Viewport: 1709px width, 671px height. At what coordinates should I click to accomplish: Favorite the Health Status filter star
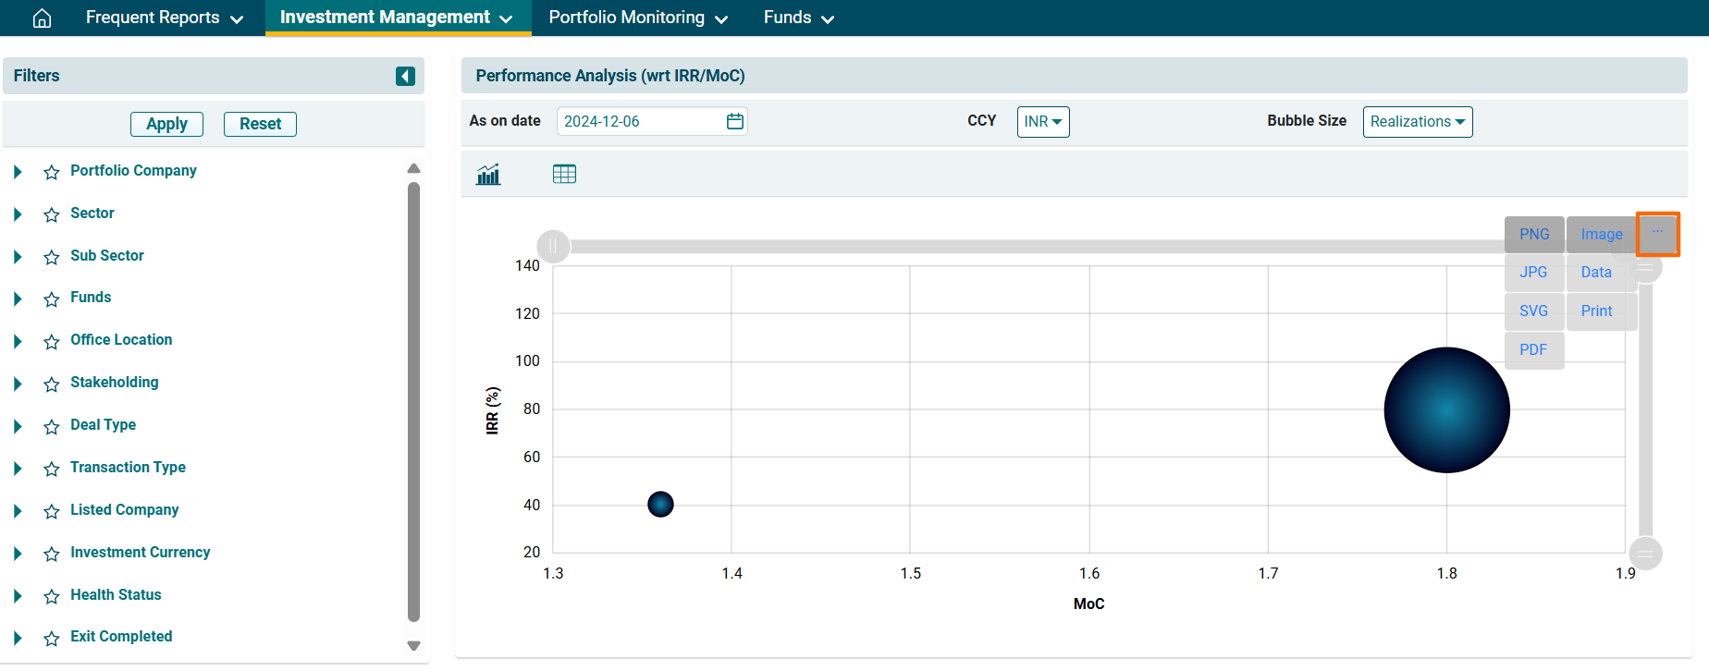tap(52, 596)
